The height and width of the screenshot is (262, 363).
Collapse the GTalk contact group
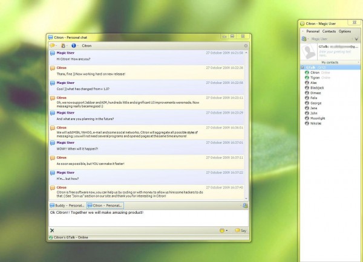click(x=303, y=68)
